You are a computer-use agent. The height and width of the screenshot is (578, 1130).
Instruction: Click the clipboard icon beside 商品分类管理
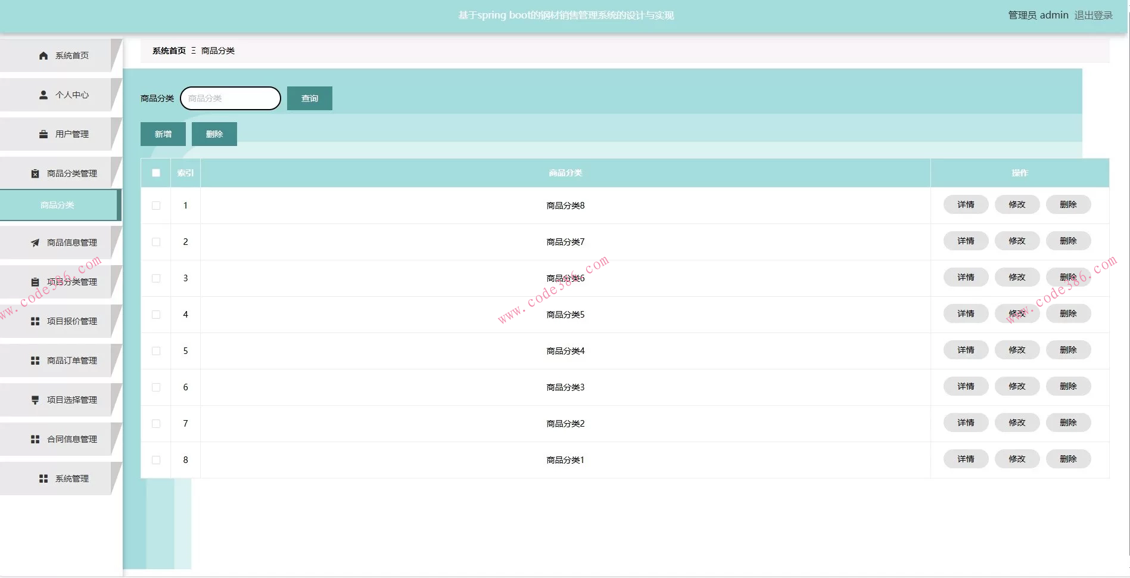pyautogui.click(x=35, y=173)
